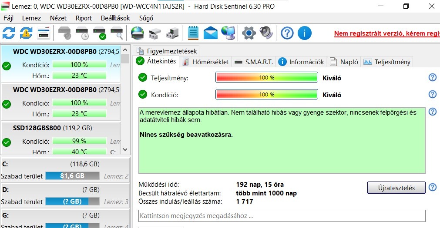Screen dimensions: 440x228
Task: Click the Kondíció 100 % gradient bar in overview
Action: pos(267,94)
